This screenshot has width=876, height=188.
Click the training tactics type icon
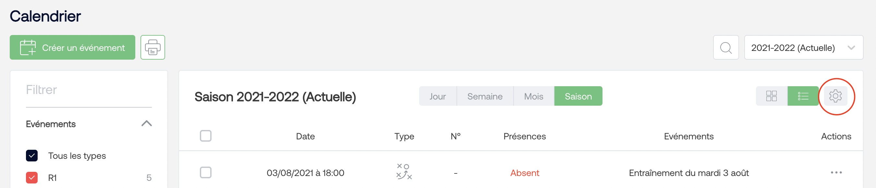(x=404, y=171)
